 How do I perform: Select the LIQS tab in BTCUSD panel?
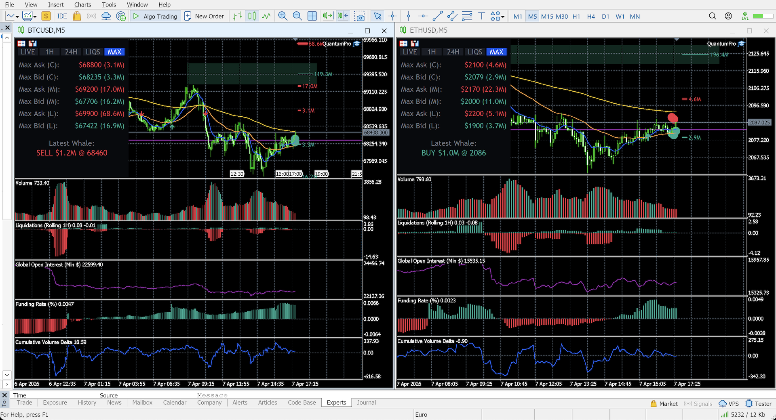pos(93,52)
